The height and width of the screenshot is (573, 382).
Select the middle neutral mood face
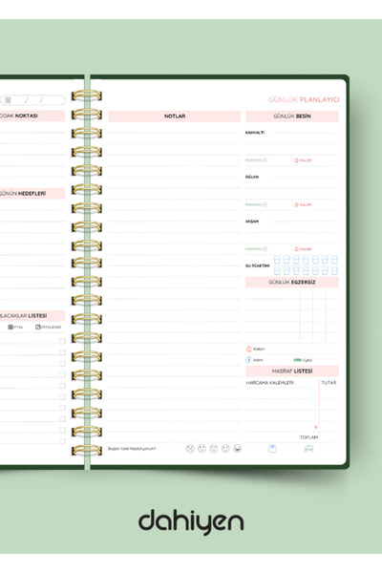pos(214,449)
